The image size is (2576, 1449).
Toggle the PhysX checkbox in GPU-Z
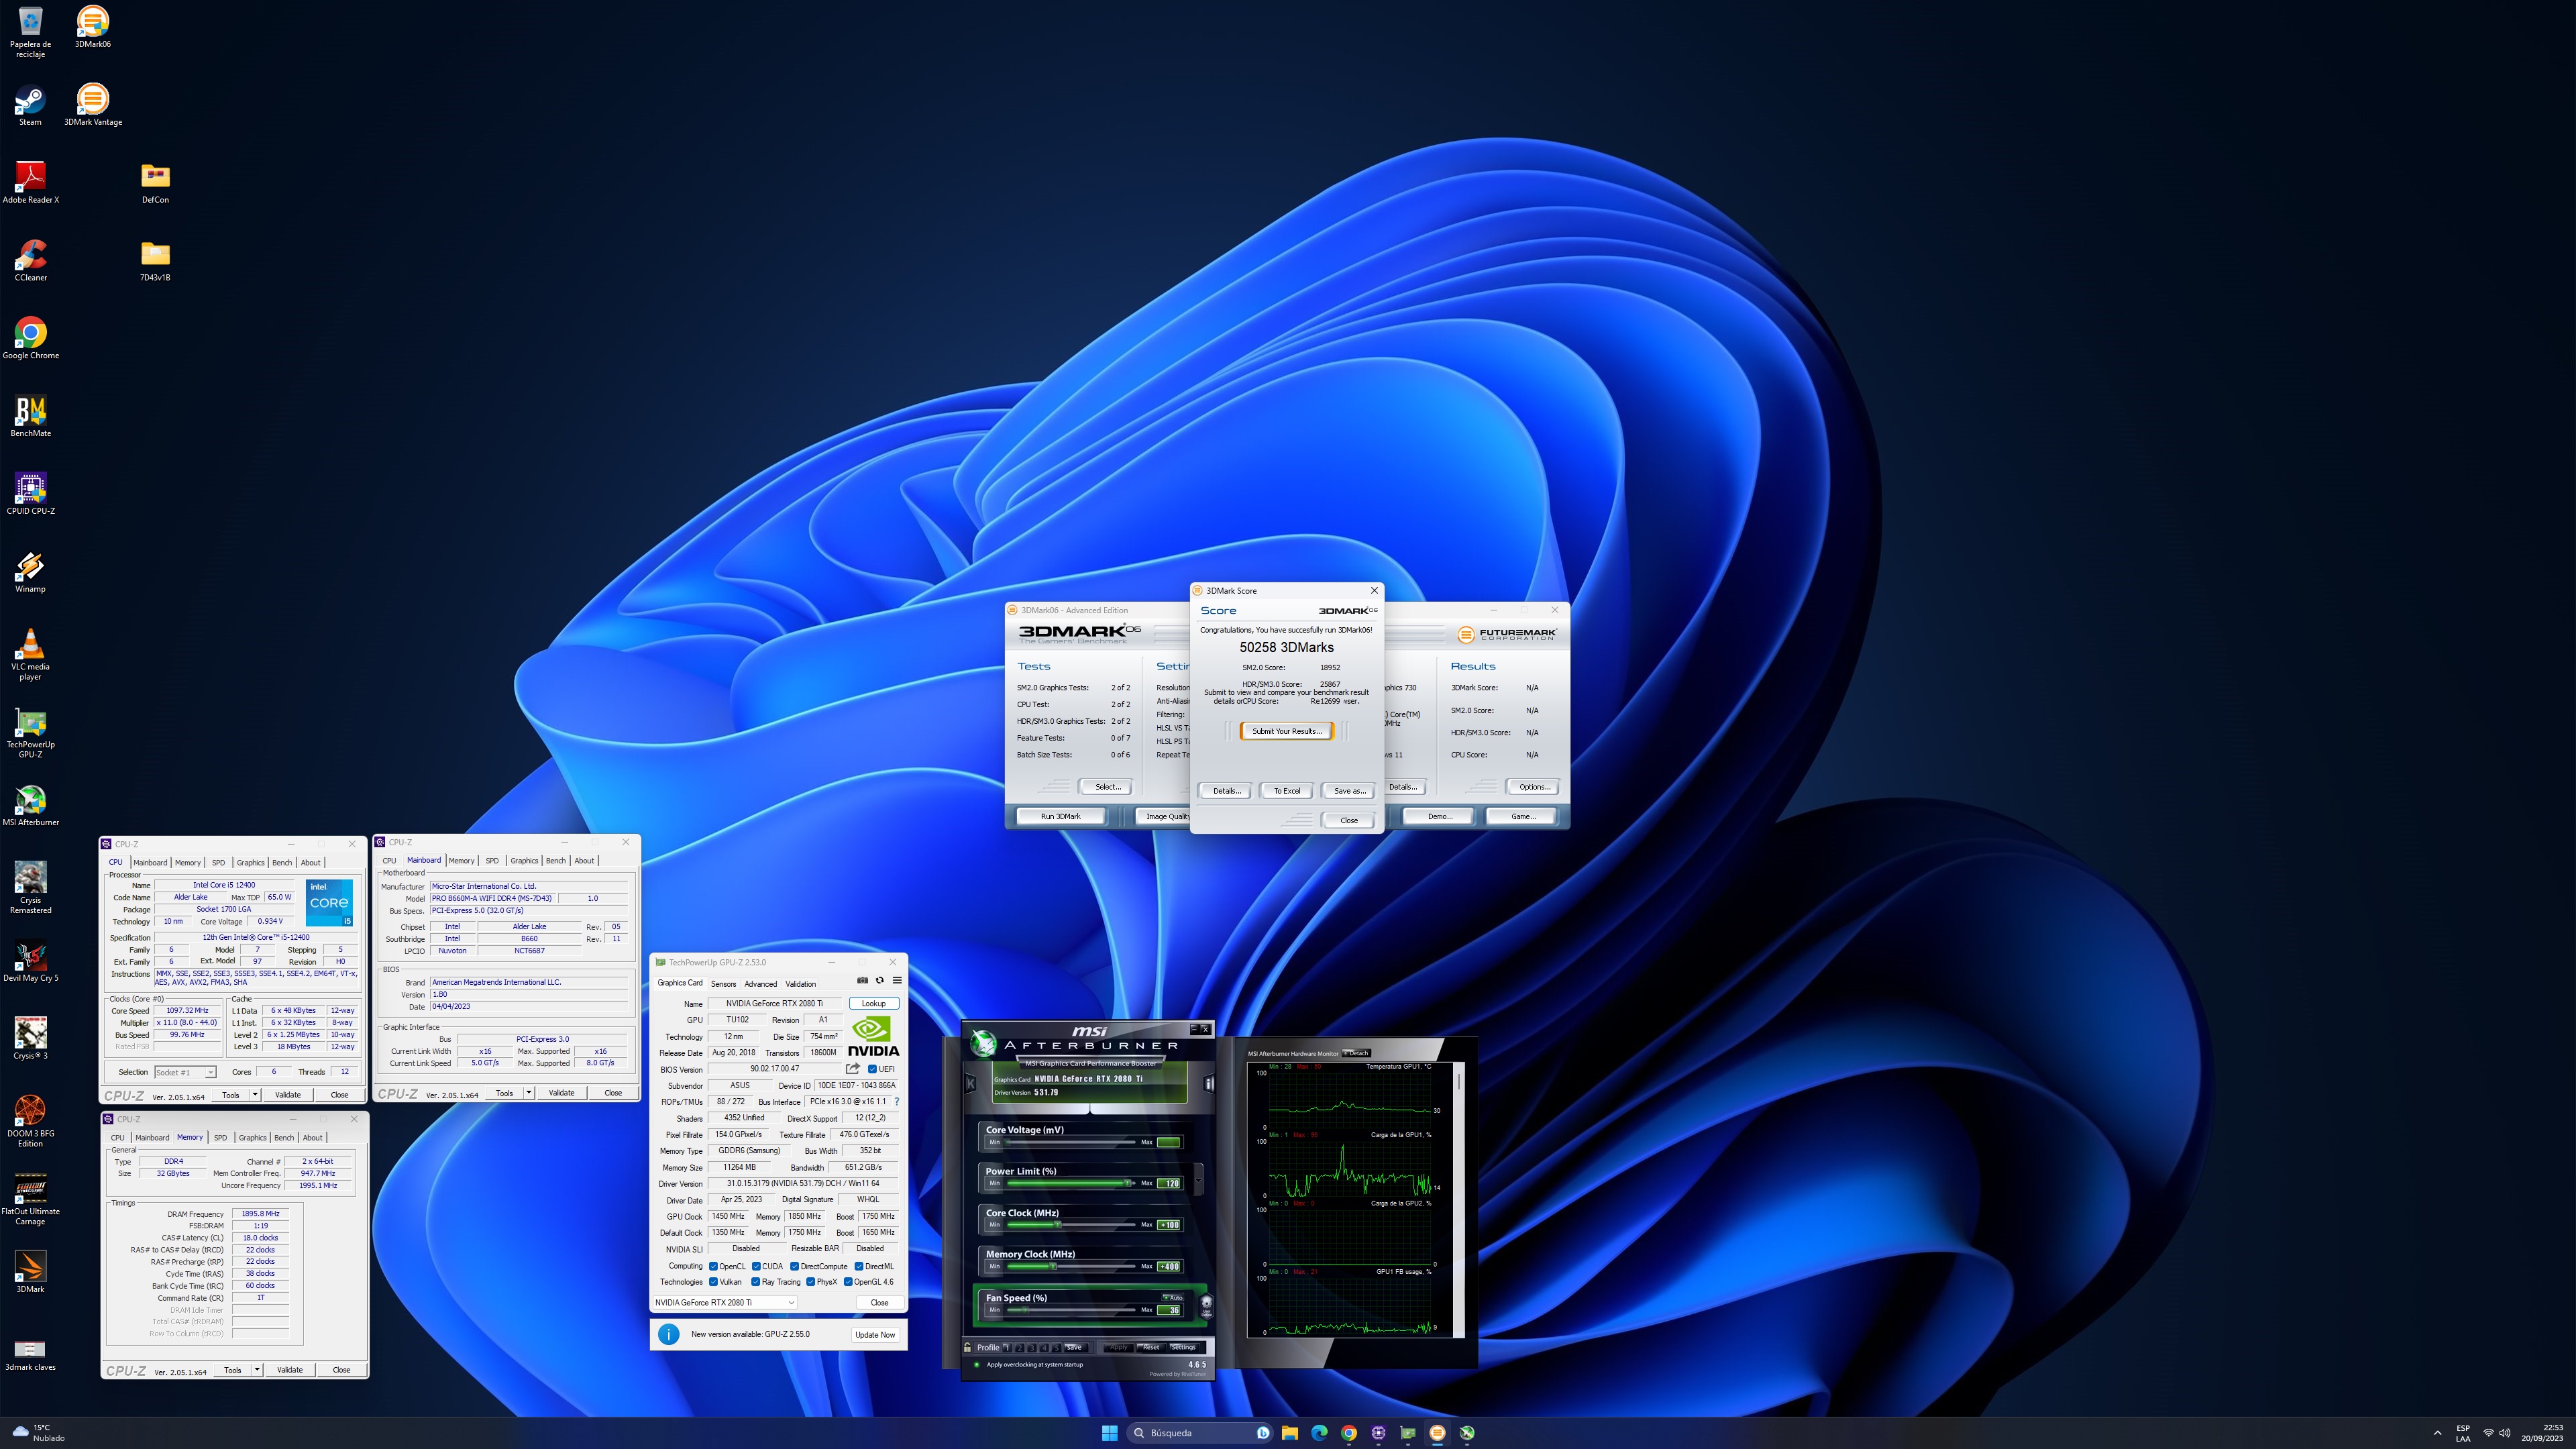[810, 1282]
